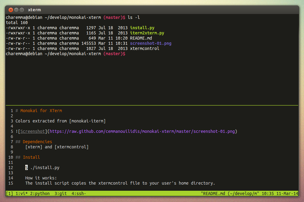Switch to tmux window 1:vi*
The image size is (304, 202).
pos(22,193)
